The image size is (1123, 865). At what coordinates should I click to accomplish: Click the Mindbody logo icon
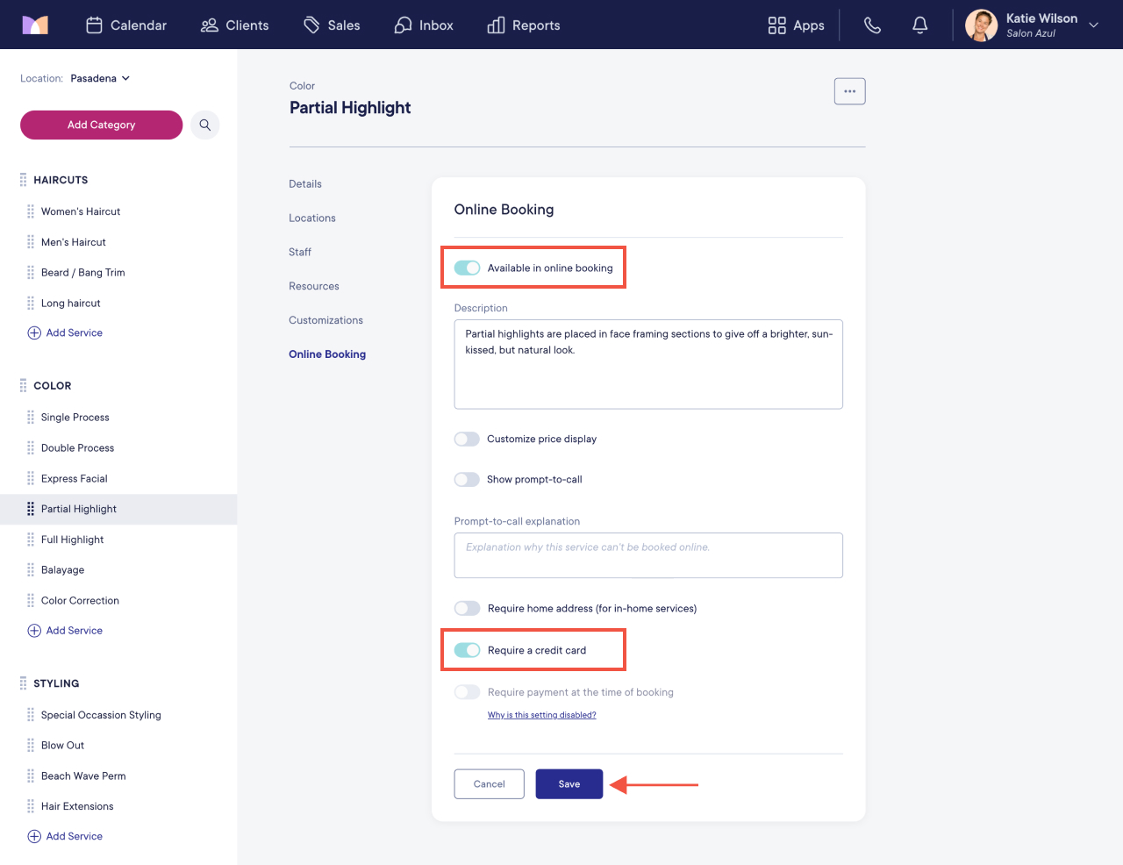point(35,25)
